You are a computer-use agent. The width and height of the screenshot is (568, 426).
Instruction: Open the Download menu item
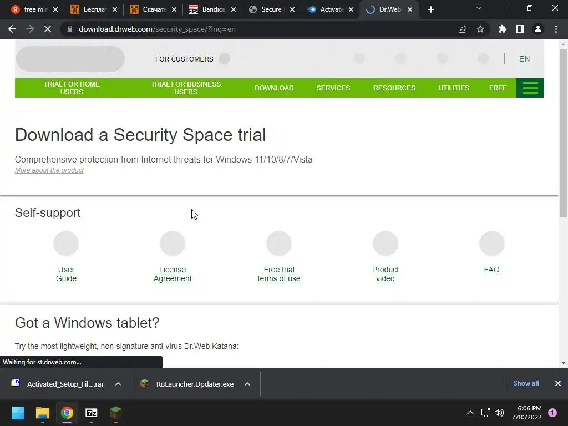point(274,88)
